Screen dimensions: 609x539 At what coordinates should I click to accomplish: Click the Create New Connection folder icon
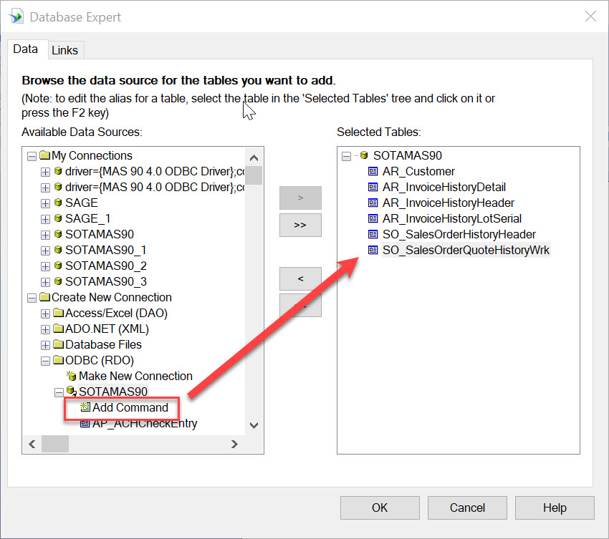point(45,297)
